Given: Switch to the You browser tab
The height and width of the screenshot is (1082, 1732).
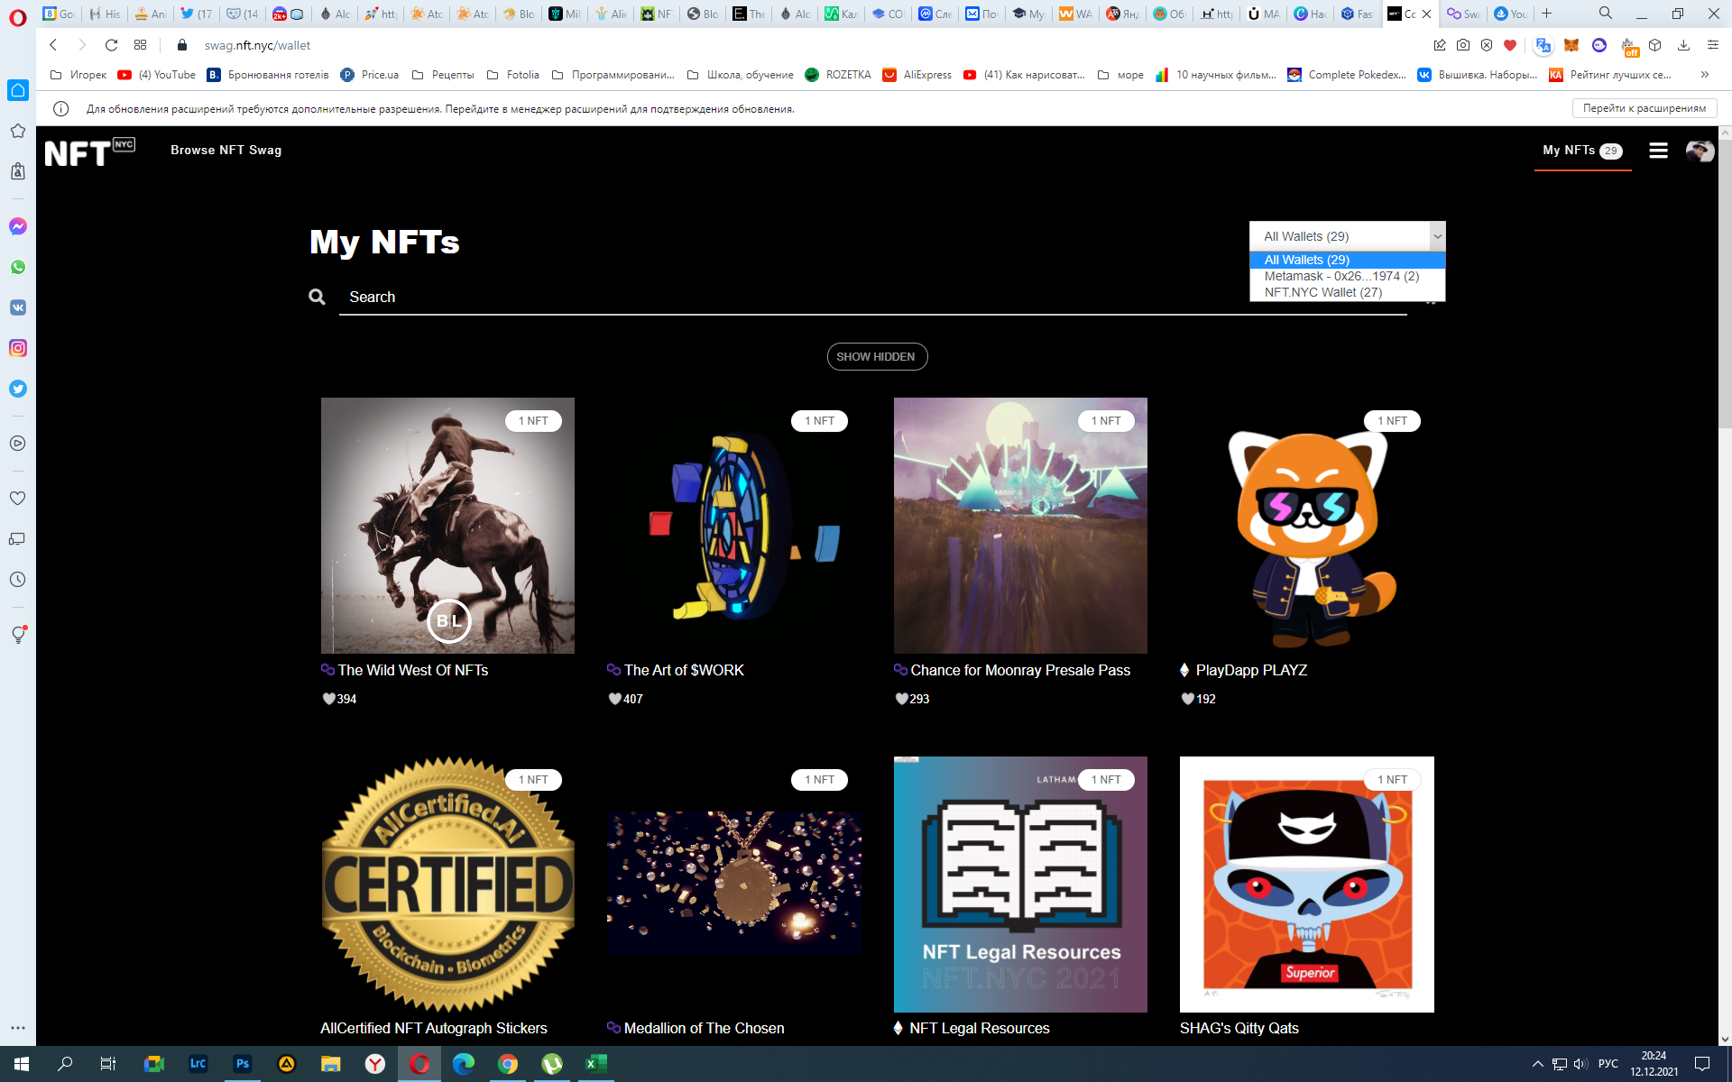Looking at the screenshot, I should (x=1510, y=14).
